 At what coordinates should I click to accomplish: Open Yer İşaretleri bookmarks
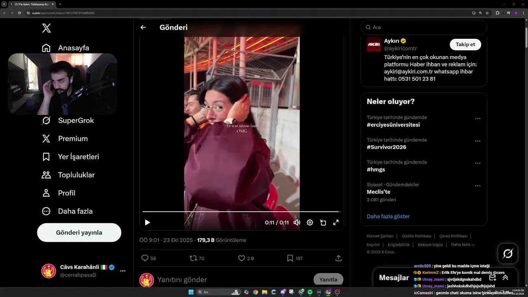click(71, 157)
